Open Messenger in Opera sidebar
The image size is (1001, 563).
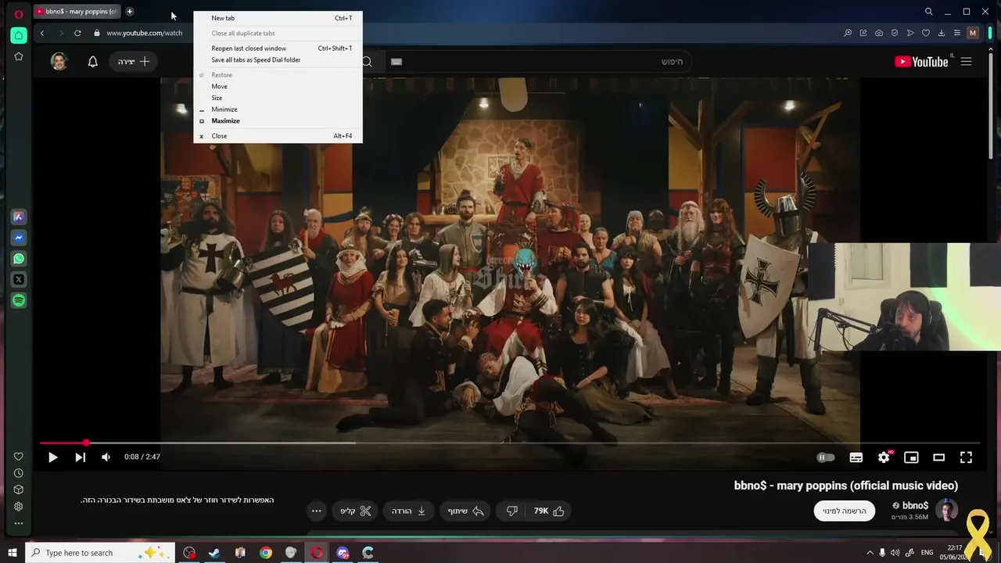pyautogui.click(x=19, y=238)
